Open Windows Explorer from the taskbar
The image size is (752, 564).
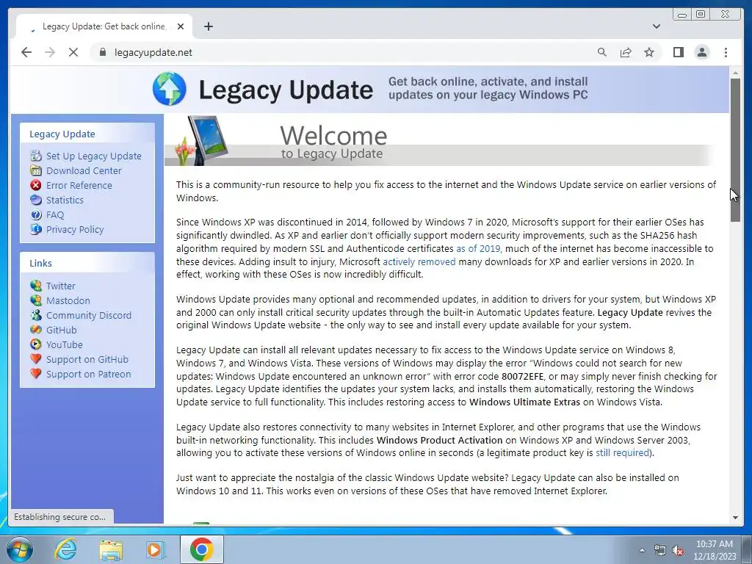pos(111,549)
